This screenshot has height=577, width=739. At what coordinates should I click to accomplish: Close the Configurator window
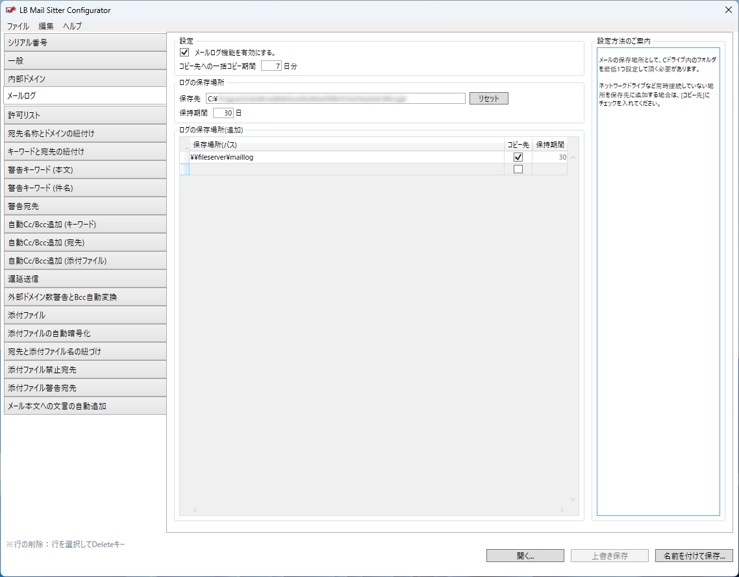(728, 10)
